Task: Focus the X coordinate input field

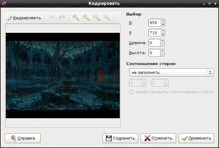Action: click(155, 22)
